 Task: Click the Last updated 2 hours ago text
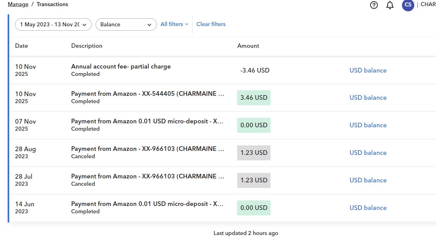[x=246, y=233]
